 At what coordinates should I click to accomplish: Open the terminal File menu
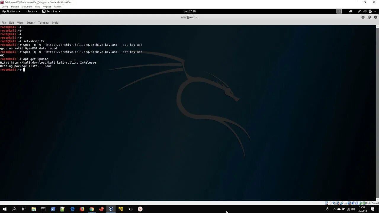click(4, 22)
